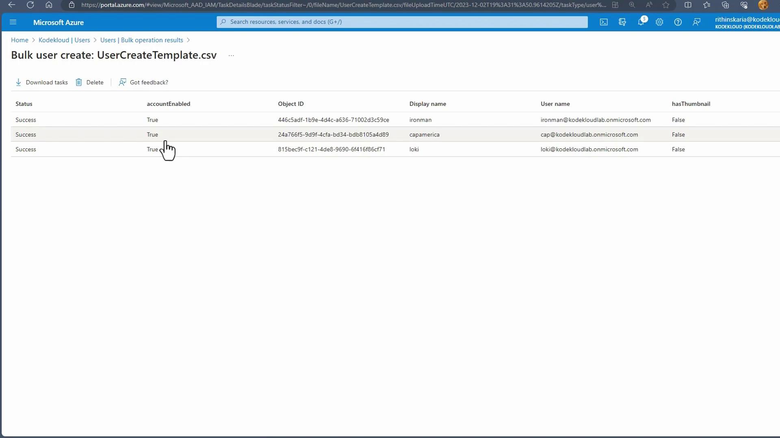Click the browser address bar URL
Viewport: 780px width, 438px height.
click(343, 5)
